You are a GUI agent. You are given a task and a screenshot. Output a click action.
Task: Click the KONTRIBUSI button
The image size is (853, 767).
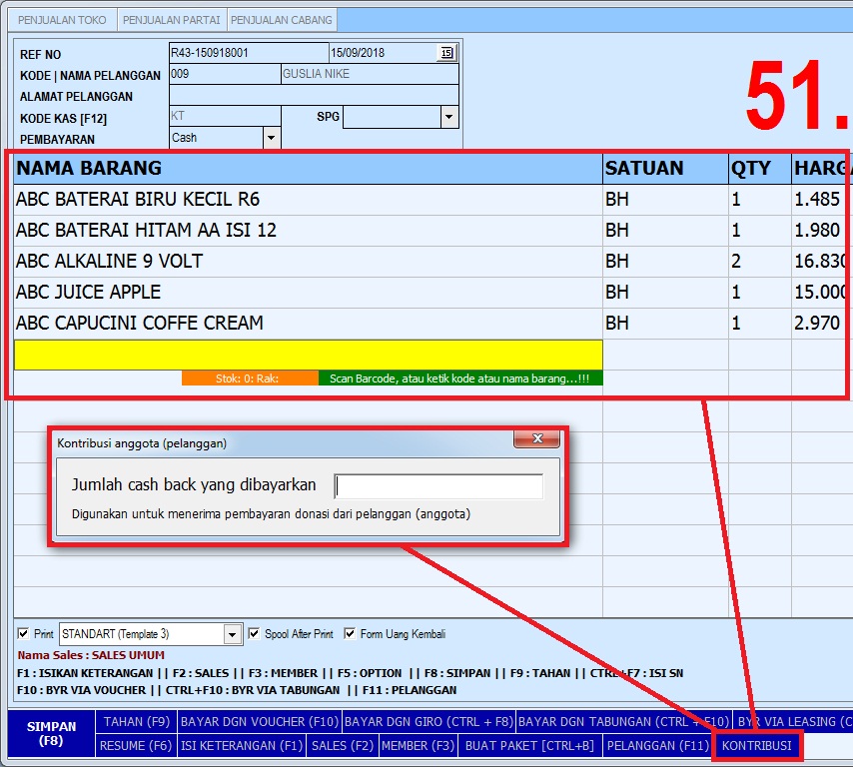(x=757, y=745)
